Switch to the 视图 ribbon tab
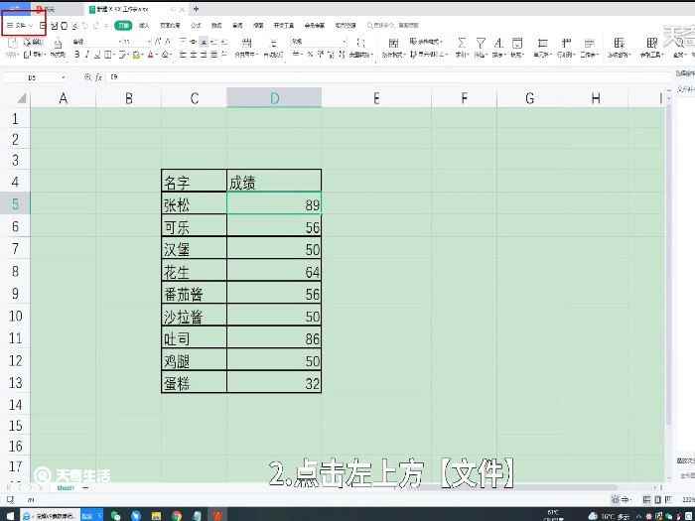Image resolution: width=695 pixels, height=521 pixels. click(x=258, y=26)
